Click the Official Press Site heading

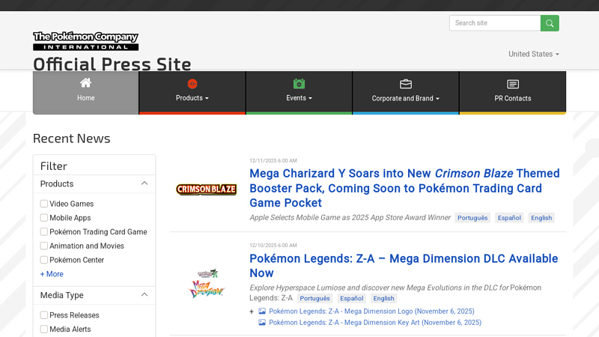[x=112, y=64]
